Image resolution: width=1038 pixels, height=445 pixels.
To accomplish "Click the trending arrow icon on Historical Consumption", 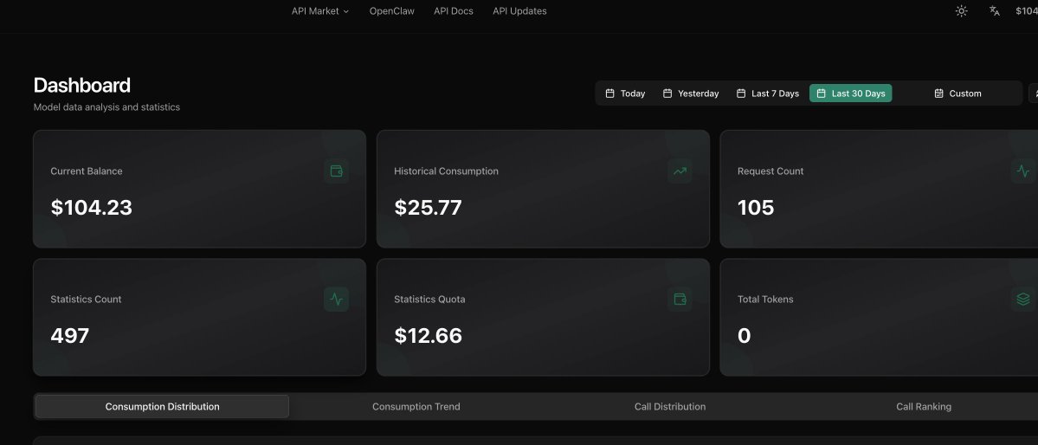I will click(680, 171).
